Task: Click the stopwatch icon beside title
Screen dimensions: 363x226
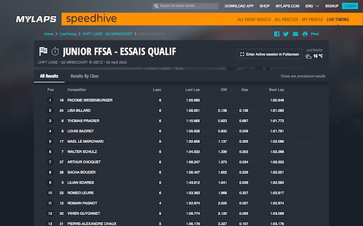Action: [x=55, y=51]
